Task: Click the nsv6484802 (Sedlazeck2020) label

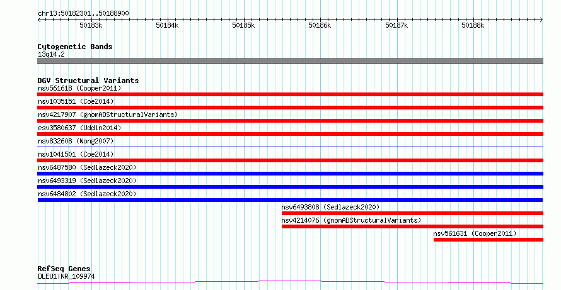Action: 87,194
